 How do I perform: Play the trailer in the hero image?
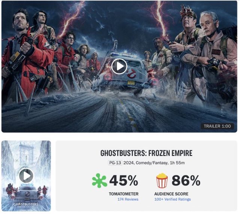119,67
